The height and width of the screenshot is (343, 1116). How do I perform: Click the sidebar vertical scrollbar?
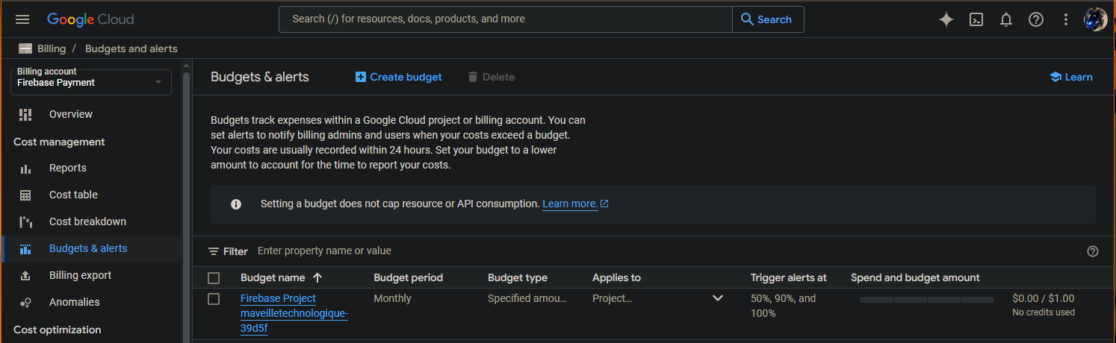pos(187,201)
